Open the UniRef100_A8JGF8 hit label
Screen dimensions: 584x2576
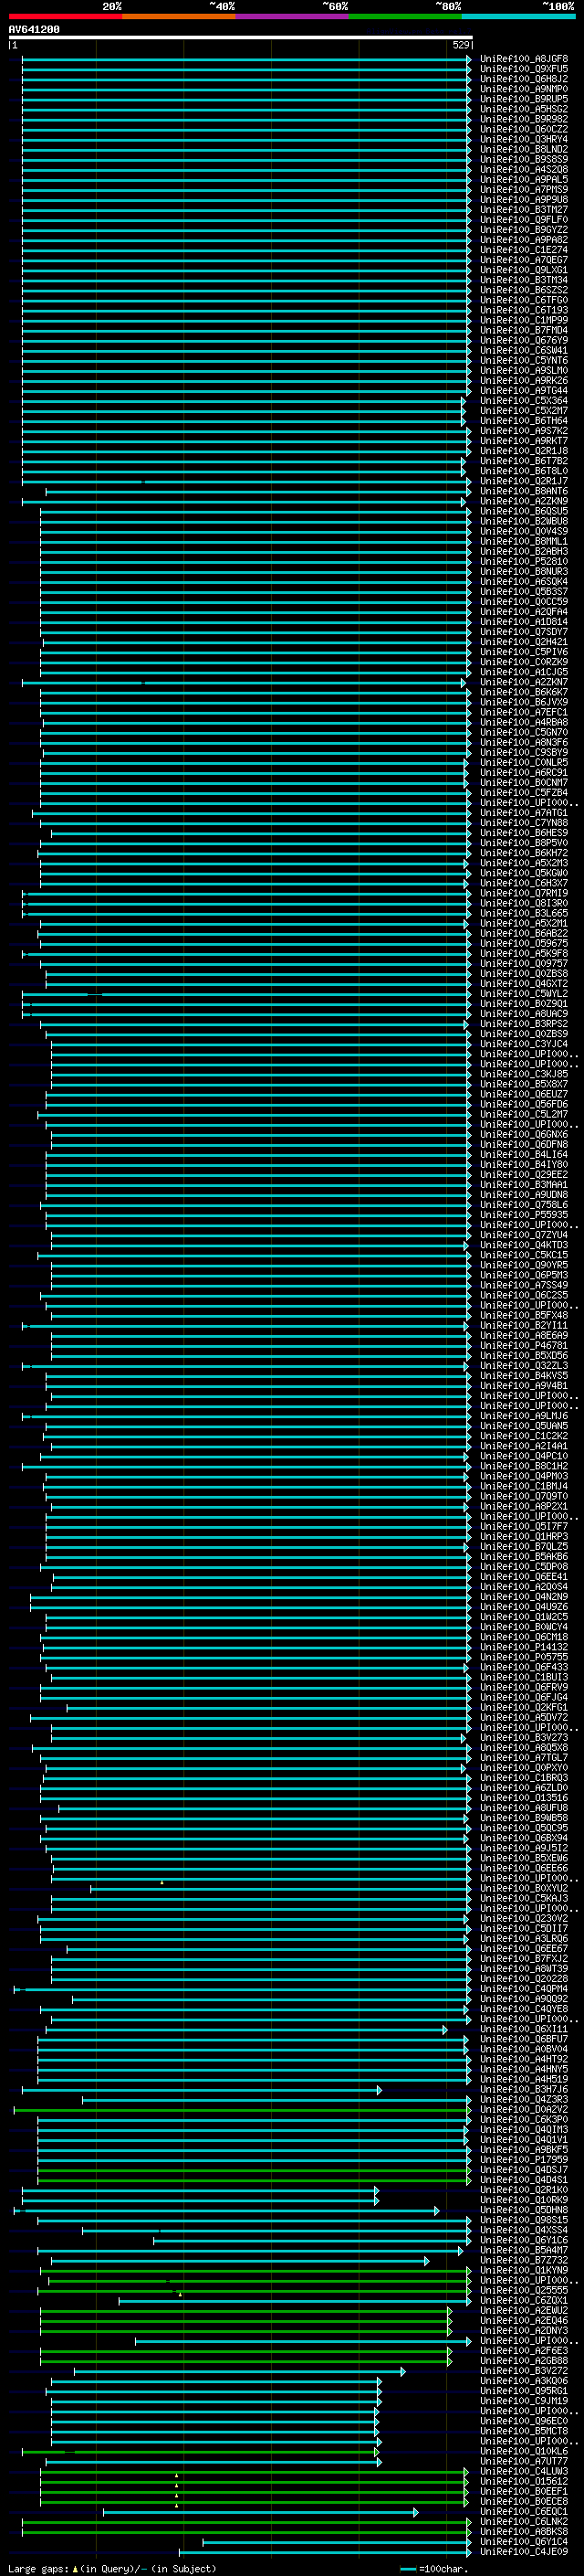524,59
